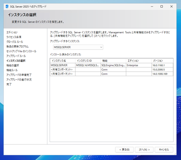Click the 次へ(N) > button

pos(144,150)
